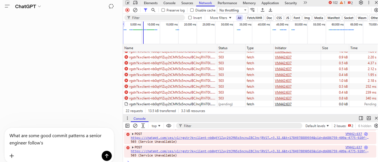
Task: Open console settings gear icon
Action: coord(376,126)
